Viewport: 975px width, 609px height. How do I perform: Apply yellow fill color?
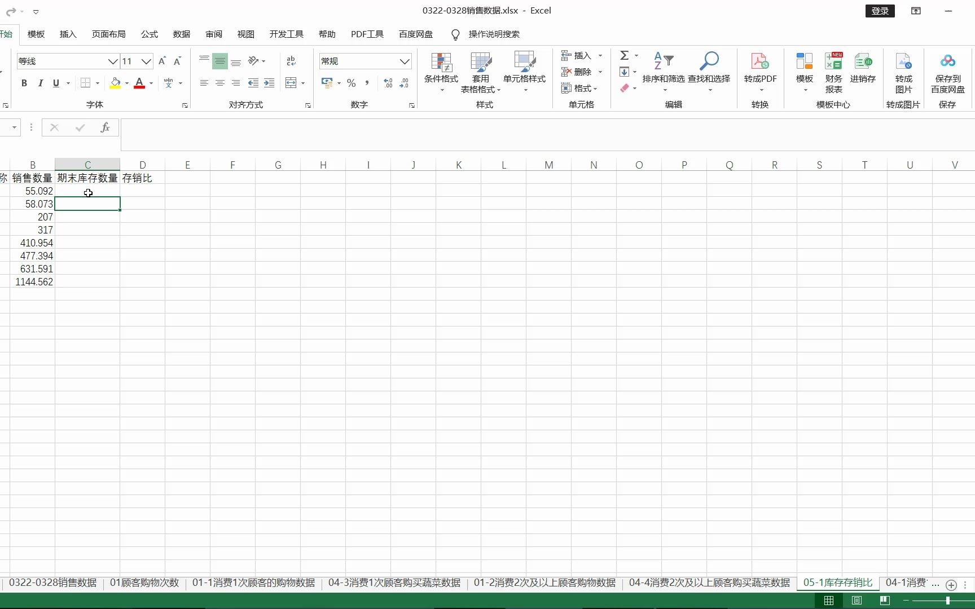tap(115, 83)
